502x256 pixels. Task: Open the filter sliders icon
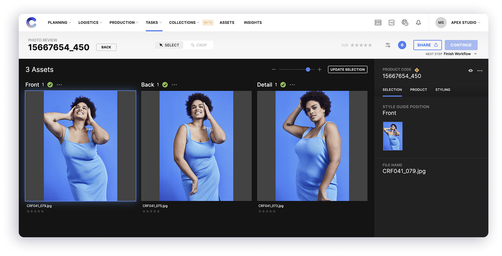click(x=388, y=45)
